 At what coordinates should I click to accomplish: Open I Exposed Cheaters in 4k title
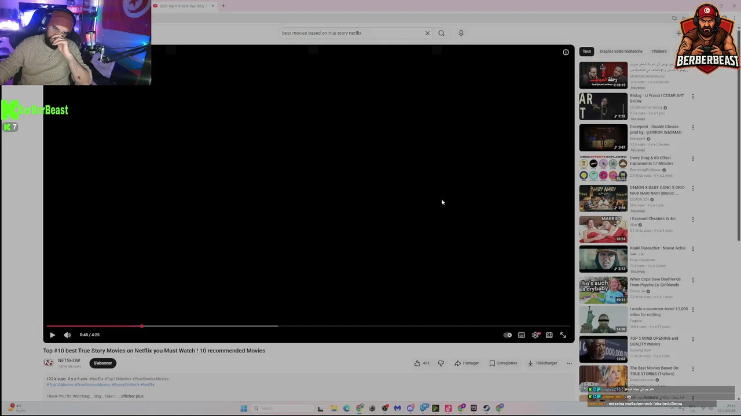[653, 218]
